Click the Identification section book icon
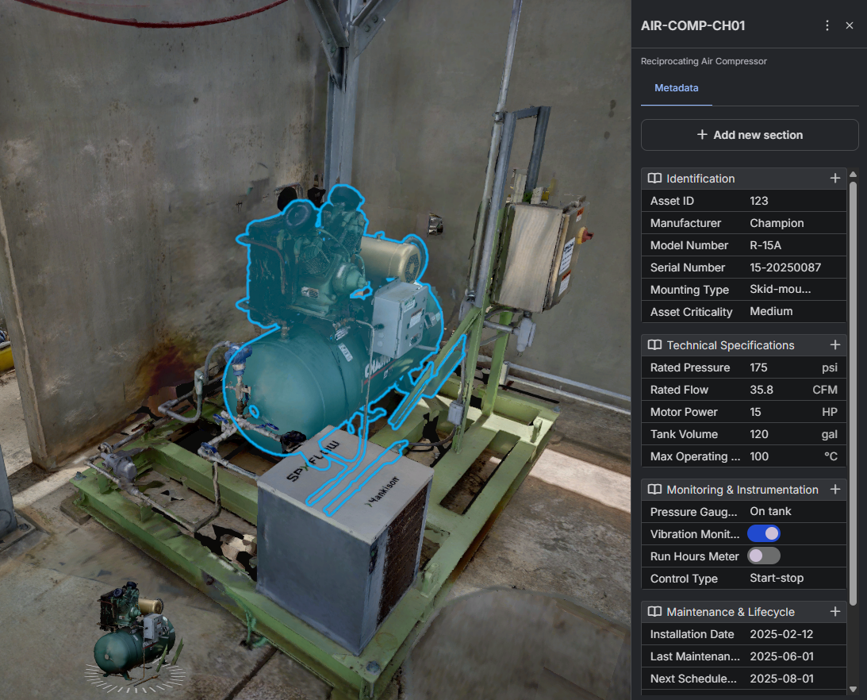Viewport: 867px width, 700px height. pos(654,179)
